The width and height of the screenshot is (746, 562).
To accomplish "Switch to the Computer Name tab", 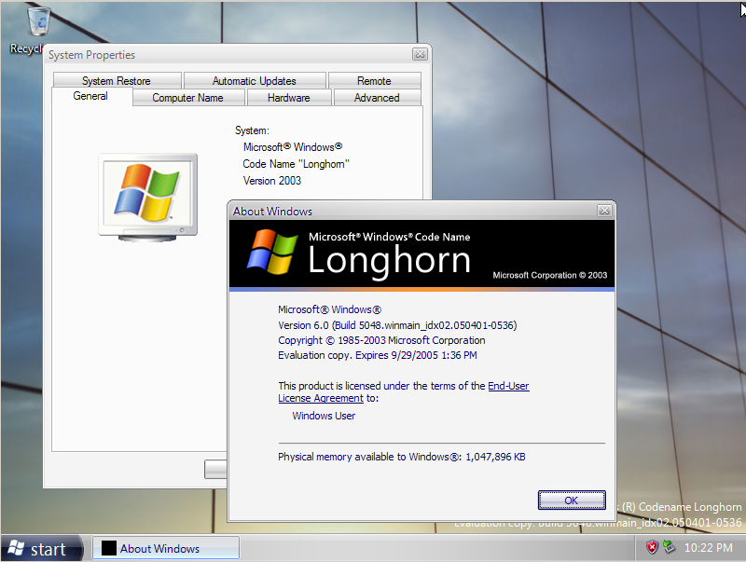I will point(188,97).
